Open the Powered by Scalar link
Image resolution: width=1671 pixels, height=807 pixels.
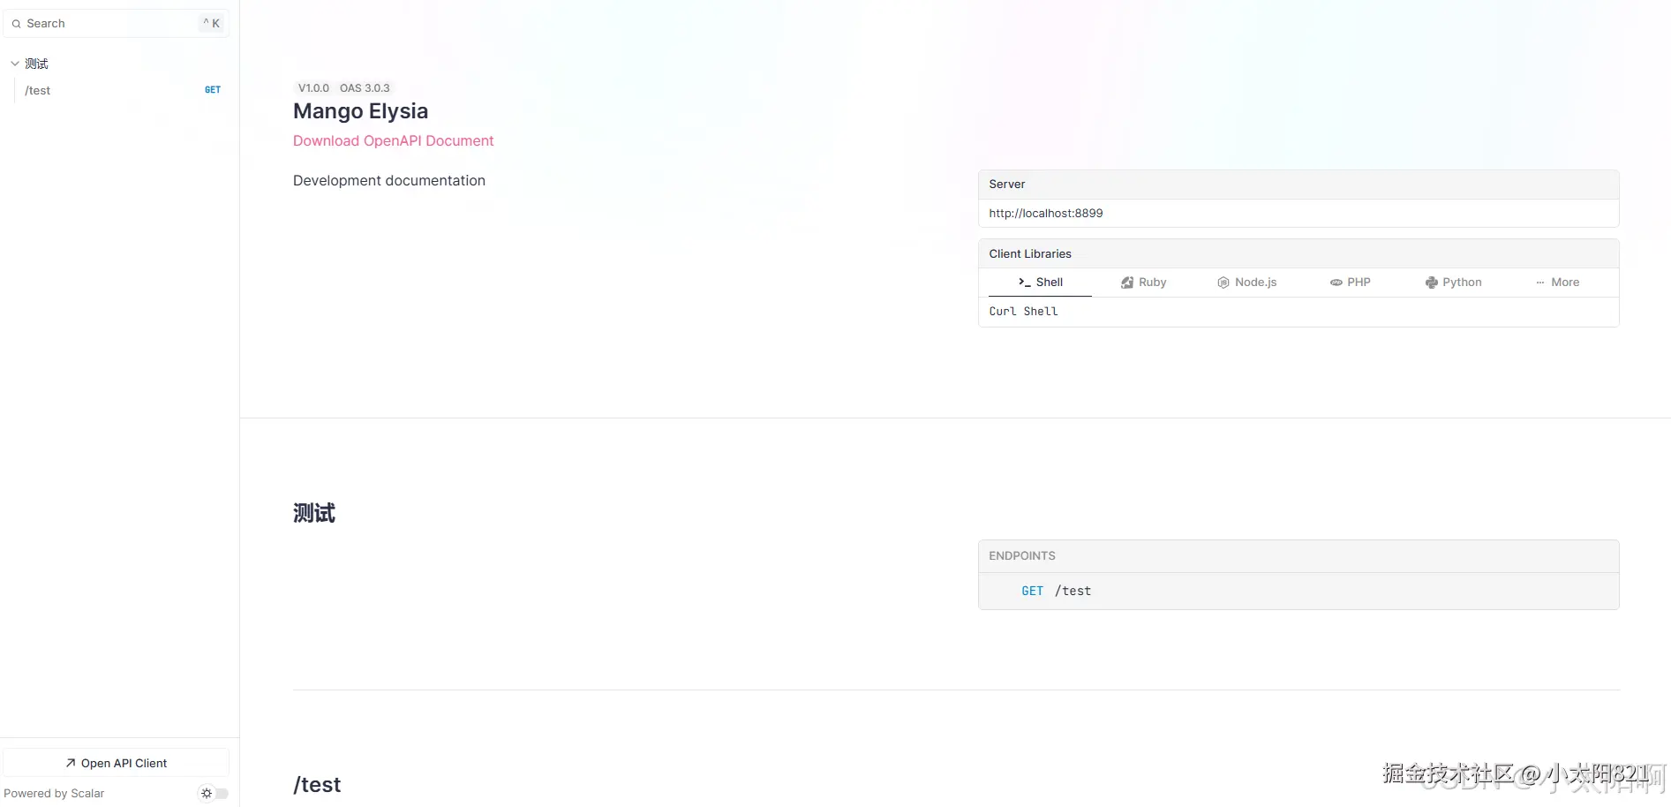tap(54, 794)
